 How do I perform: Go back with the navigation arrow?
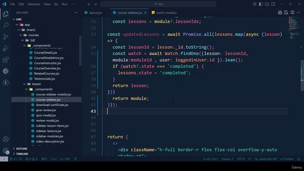[89, 4]
